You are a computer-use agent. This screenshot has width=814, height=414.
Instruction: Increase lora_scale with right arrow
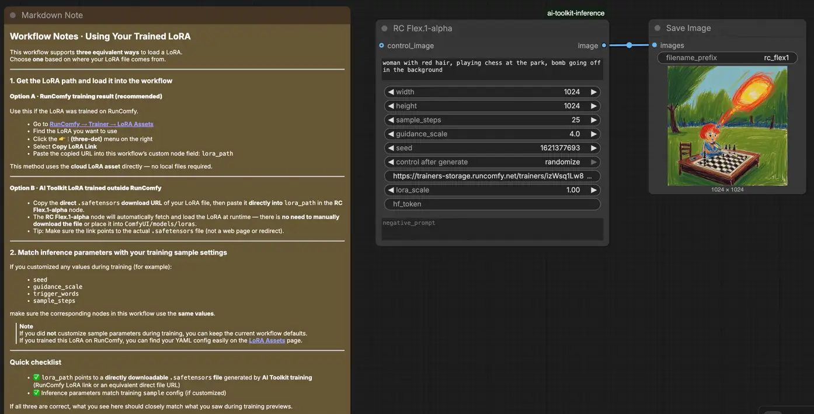coord(594,190)
